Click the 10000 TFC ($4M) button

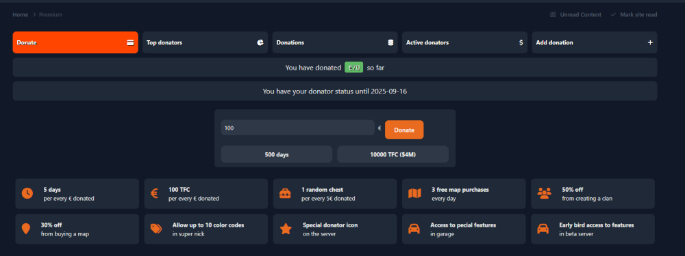click(393, 154)
